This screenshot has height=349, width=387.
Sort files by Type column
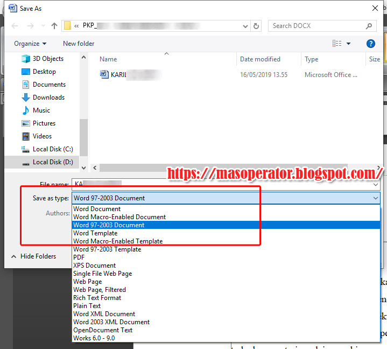(x=311, y=59)
